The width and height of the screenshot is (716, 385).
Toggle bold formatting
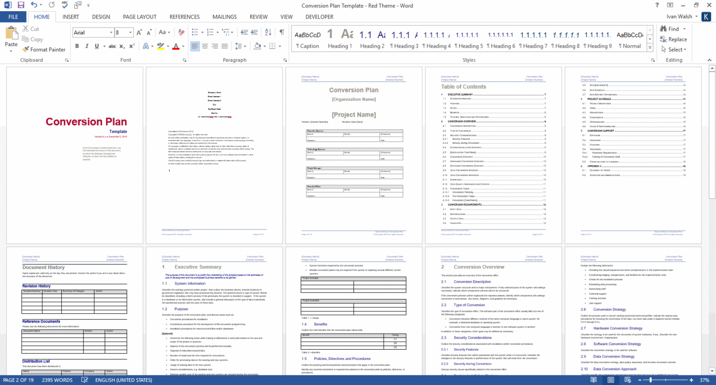coord(77,46)
